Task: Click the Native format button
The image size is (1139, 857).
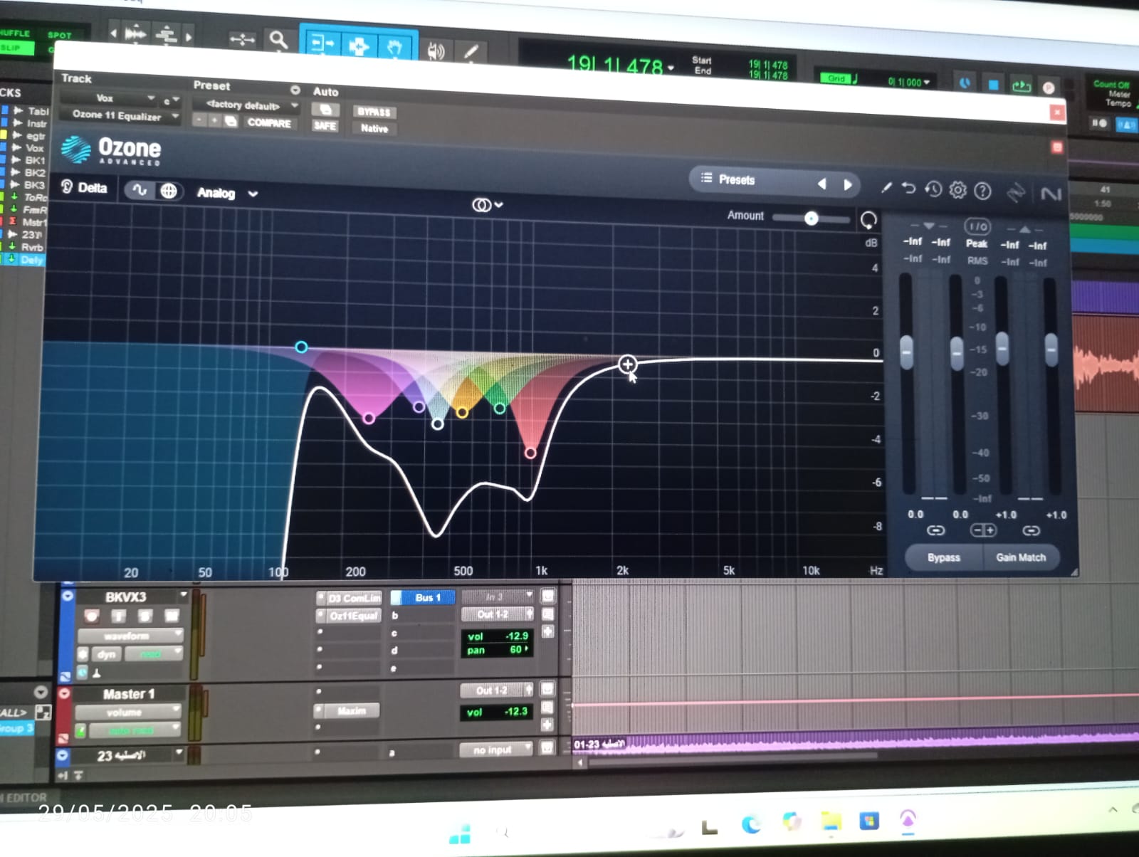Action: [374, 128]
